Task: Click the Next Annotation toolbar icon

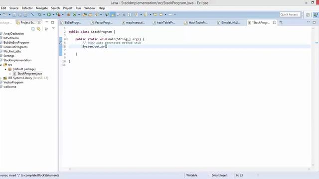Action: [x=136, y=14]
